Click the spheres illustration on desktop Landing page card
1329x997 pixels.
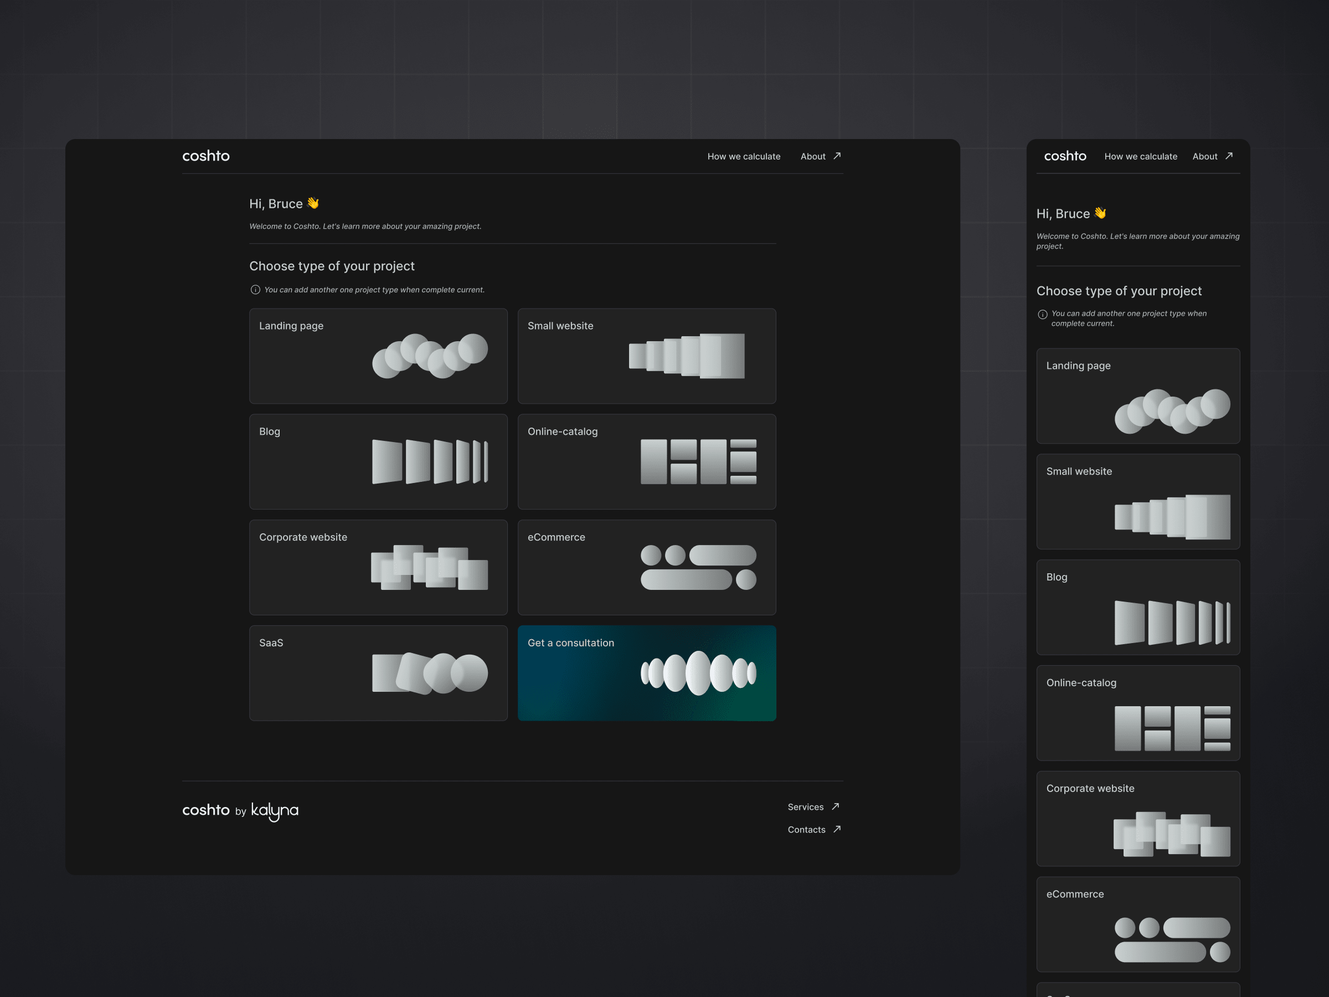pos(430,356)
